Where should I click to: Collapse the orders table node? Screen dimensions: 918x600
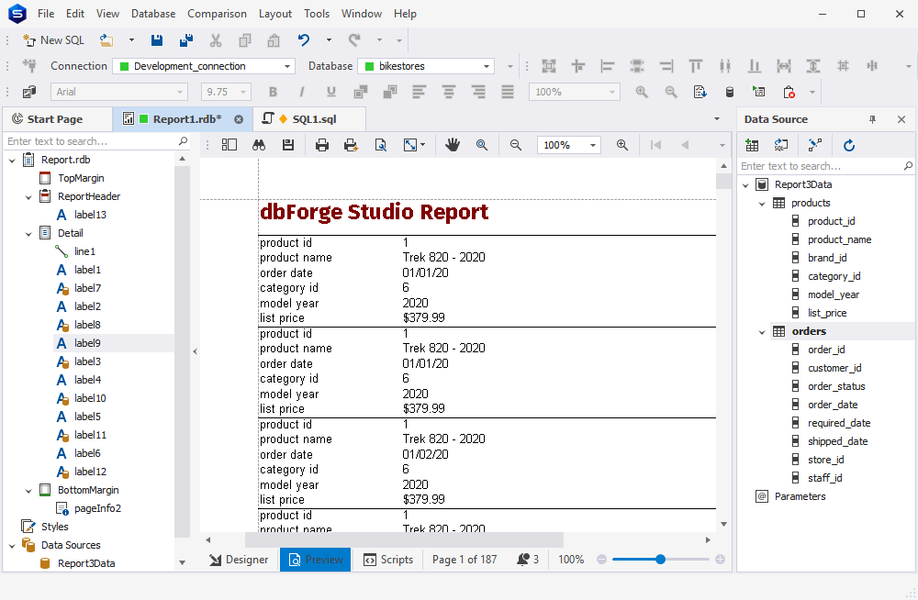click(762, 332)
